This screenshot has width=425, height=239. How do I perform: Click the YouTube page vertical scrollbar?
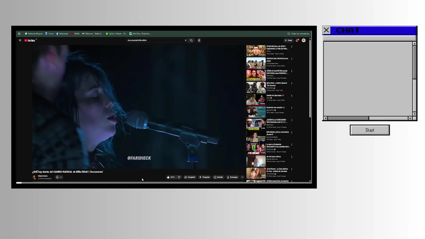click(310, 78)
